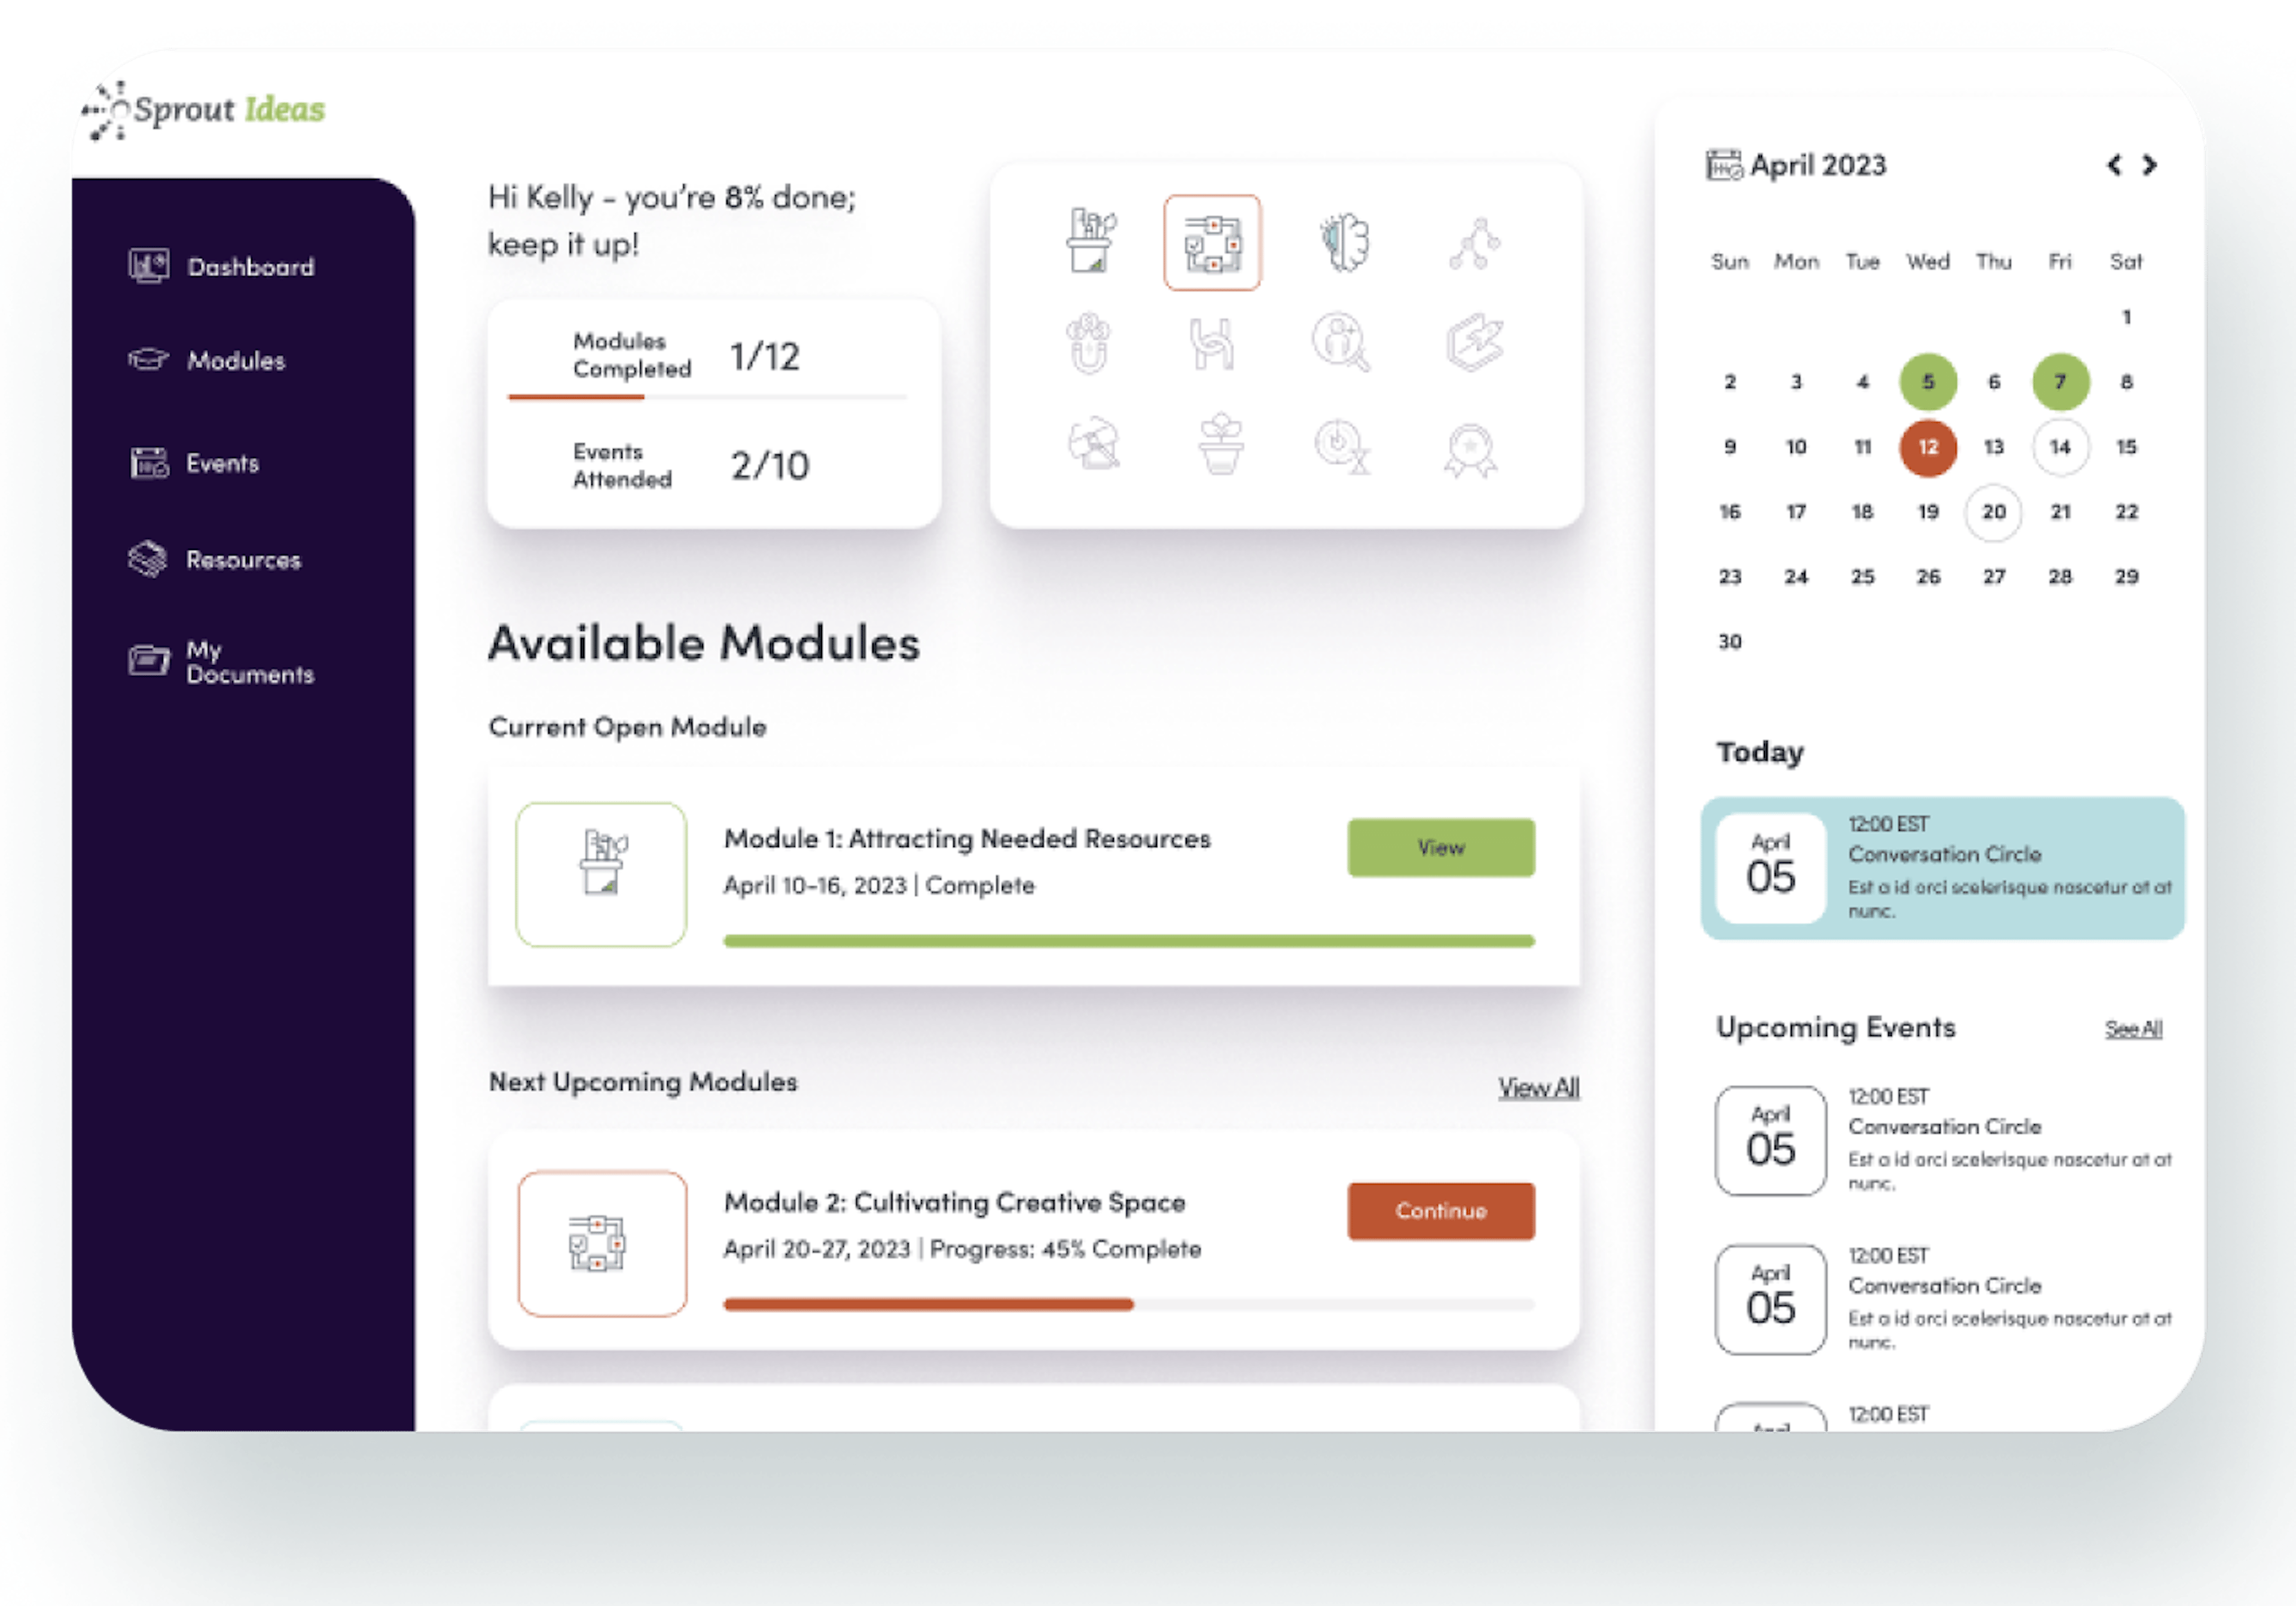Open today's Conversation Circle event card

point(1941,868)
